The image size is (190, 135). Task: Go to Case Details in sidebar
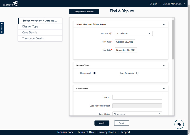[x=30, y=33]
